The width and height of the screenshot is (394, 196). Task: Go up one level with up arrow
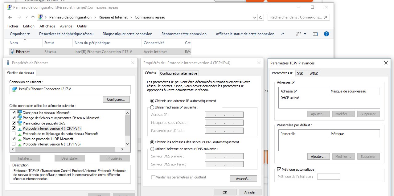click(33, 17)
